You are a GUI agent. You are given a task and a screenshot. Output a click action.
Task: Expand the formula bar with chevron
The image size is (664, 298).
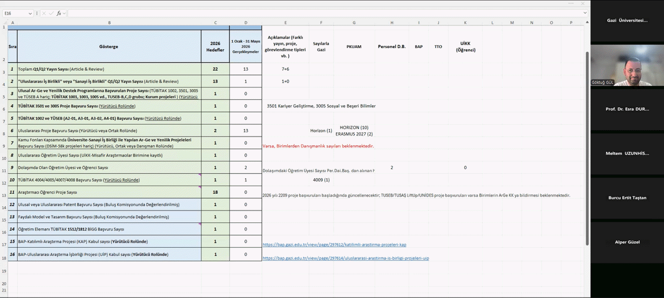(x=585, y=13)
